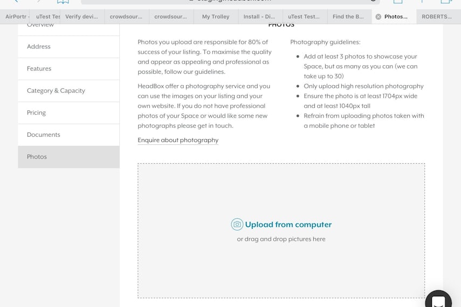The width and height of the screenshot is (461, 307).
Task: Open Documents section in sidebar
Action: pyautogui.click(x=68, y=135)
